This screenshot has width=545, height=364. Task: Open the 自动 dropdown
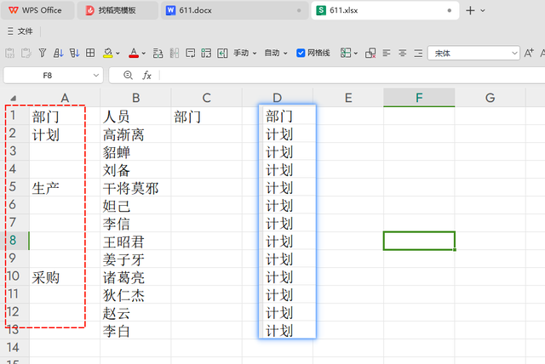click(x=276, y=53)
